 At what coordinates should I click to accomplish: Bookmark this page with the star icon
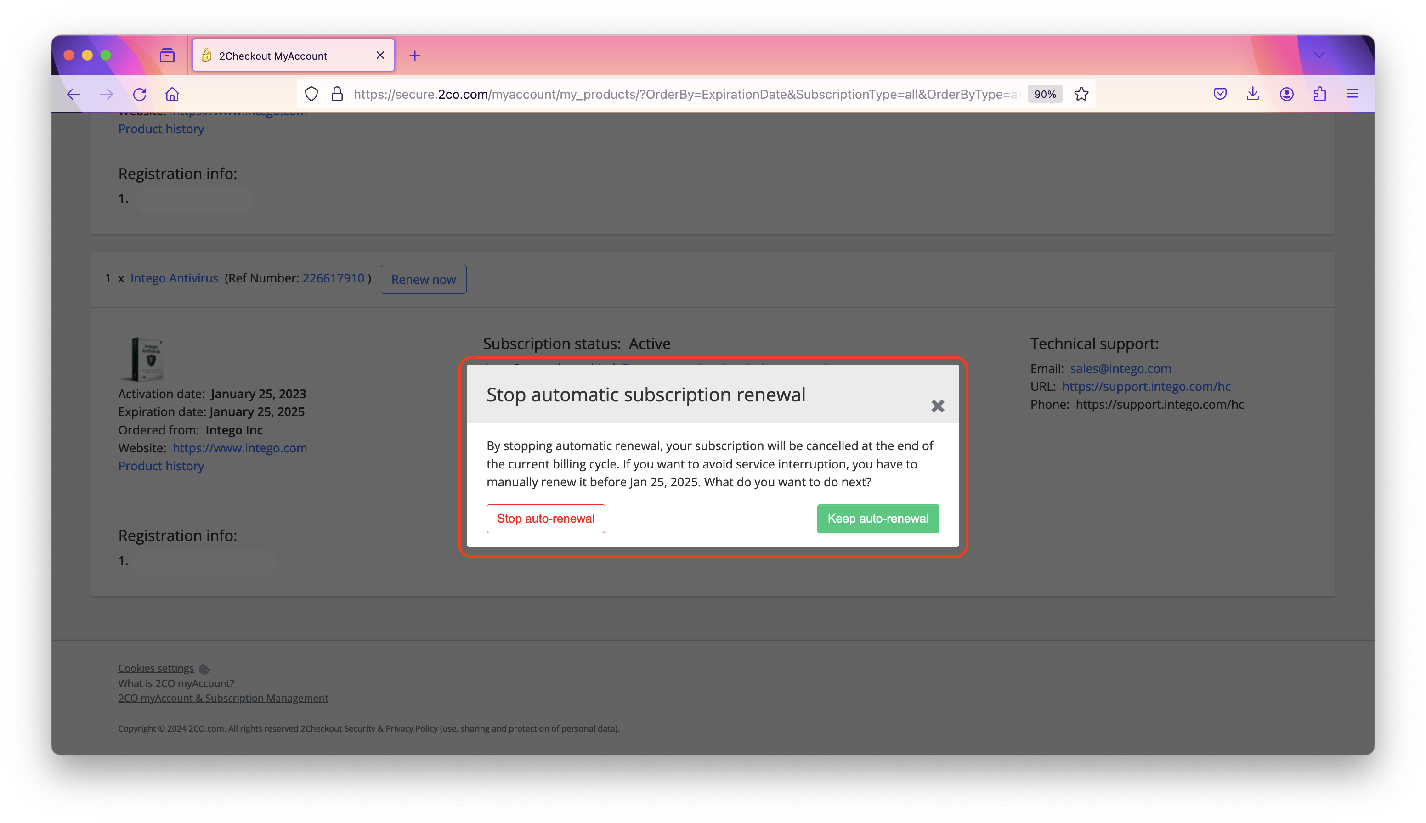tap(1081, 94)
